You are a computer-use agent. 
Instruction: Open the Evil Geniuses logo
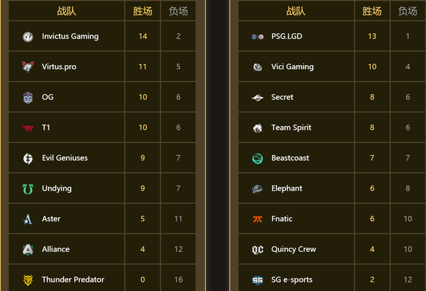coord(28,158)
